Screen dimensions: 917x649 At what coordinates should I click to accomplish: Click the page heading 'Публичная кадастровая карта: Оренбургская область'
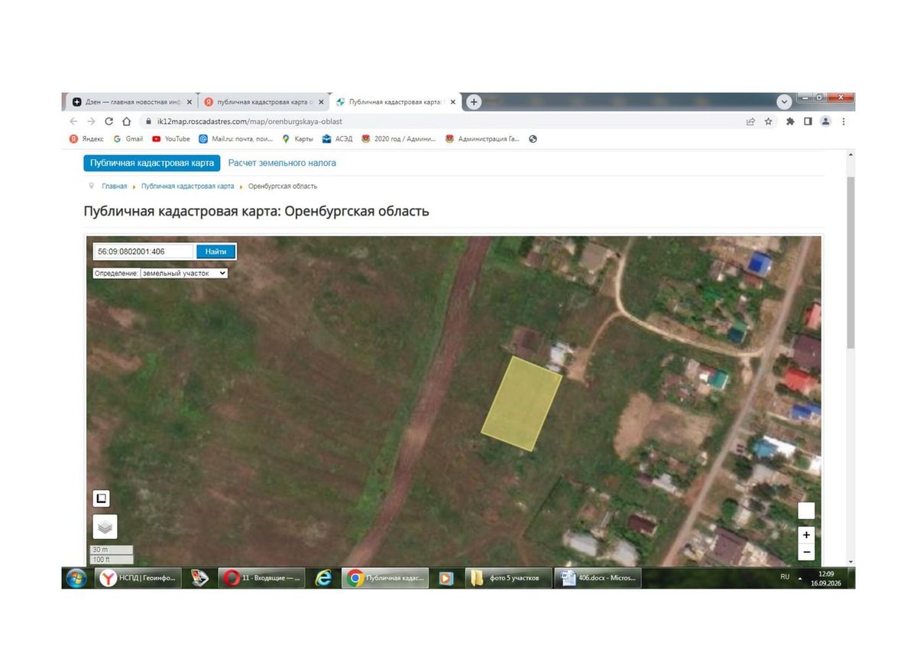click(x=256, y=211)
